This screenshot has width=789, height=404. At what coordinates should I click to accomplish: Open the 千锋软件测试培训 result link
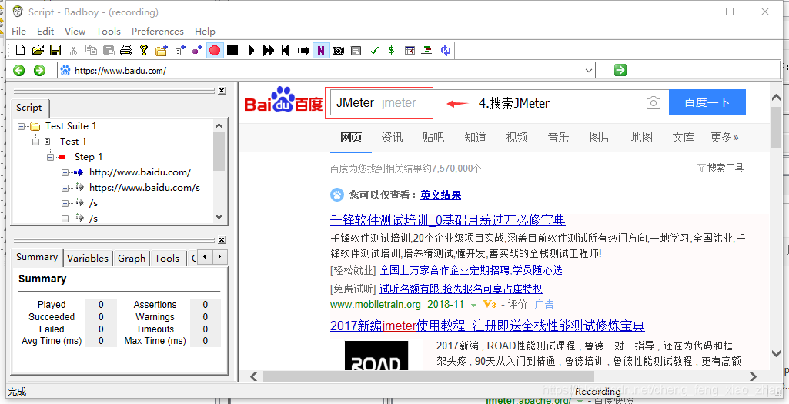click(448, 220)
